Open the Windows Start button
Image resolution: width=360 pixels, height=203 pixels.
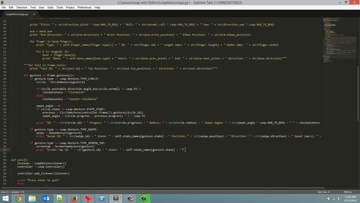pos(5,198)
